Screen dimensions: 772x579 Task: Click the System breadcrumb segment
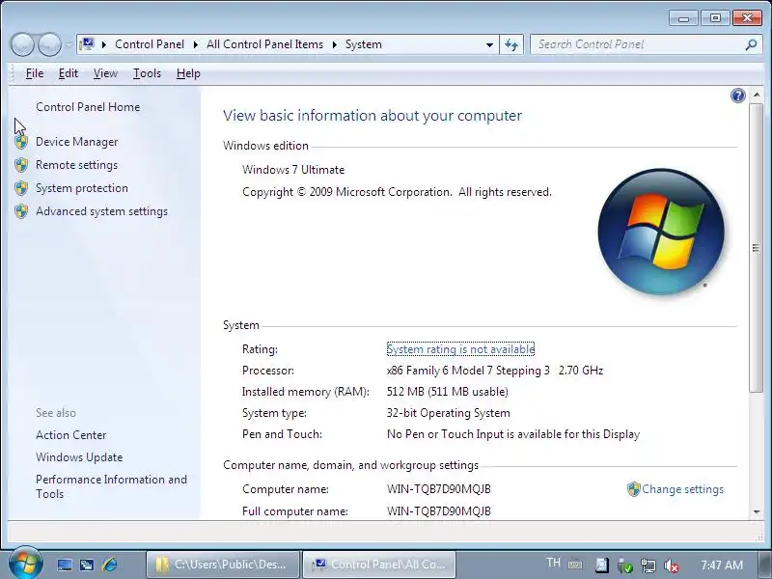coord(364,44)
